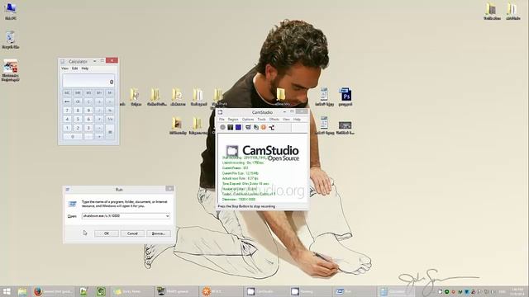Open CamStudio's View menu

pyautogui.click(x=287, y=120)
